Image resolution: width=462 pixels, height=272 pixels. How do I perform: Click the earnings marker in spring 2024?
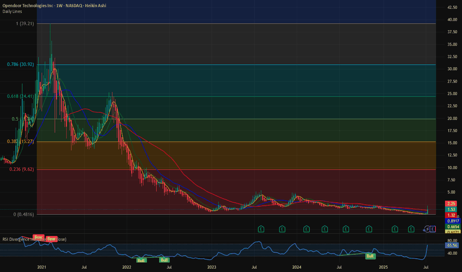point(325,229)
